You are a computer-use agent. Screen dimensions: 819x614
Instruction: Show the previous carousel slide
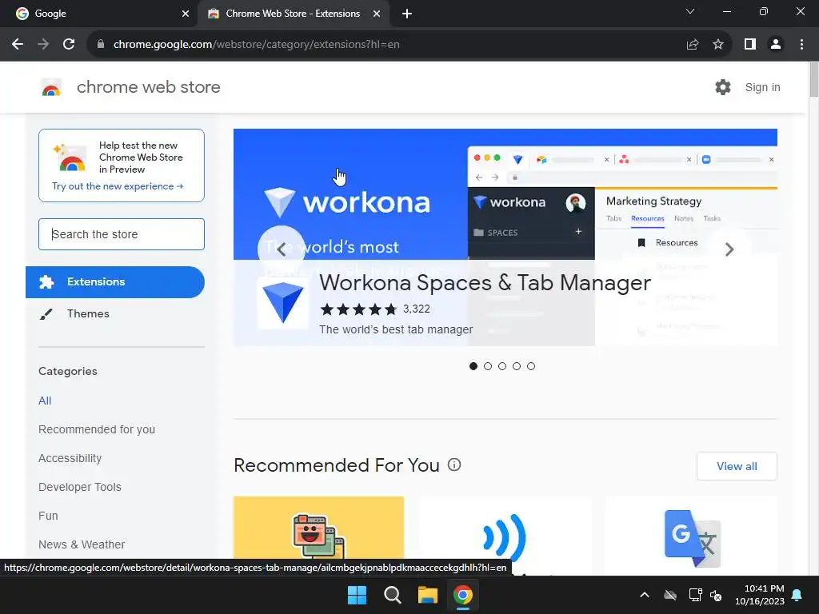tap(281, 249)
